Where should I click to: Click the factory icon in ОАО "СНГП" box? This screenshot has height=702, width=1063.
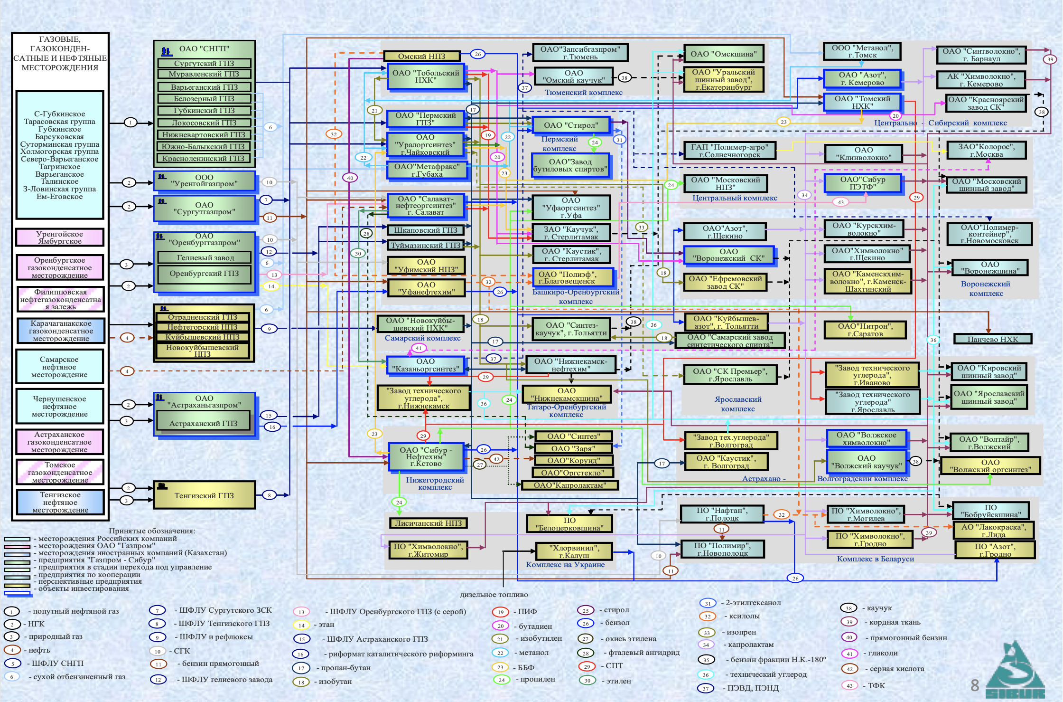tap(166, 51)
